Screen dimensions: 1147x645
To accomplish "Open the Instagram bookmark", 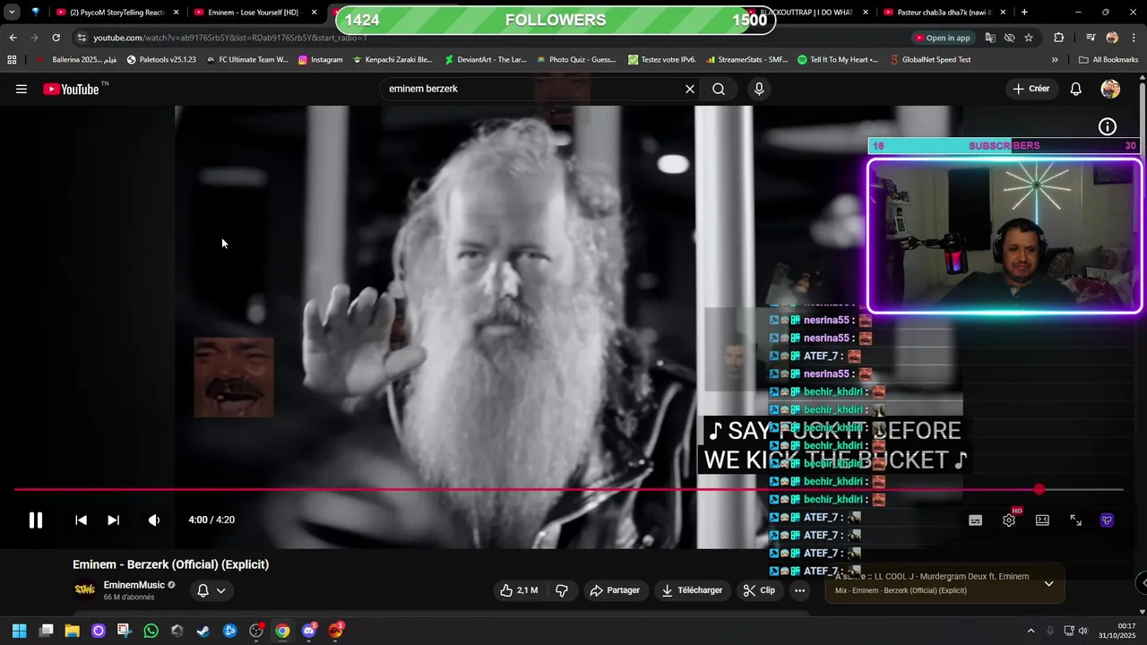I will point(320,60).
